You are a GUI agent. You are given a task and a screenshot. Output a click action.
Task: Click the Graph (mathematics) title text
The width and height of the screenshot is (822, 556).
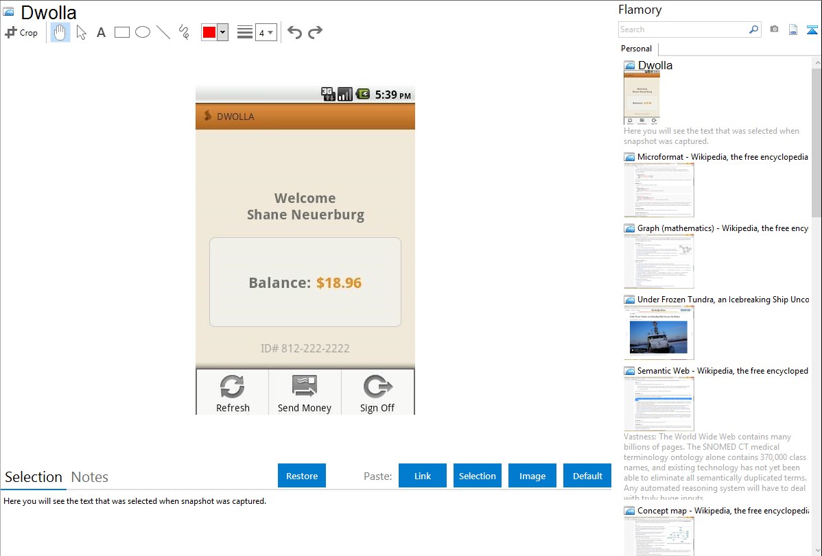[x=723, y=228]
